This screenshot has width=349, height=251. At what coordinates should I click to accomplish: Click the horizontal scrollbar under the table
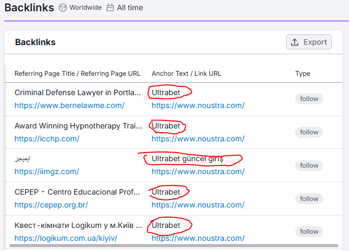click(x=174, y=246)
